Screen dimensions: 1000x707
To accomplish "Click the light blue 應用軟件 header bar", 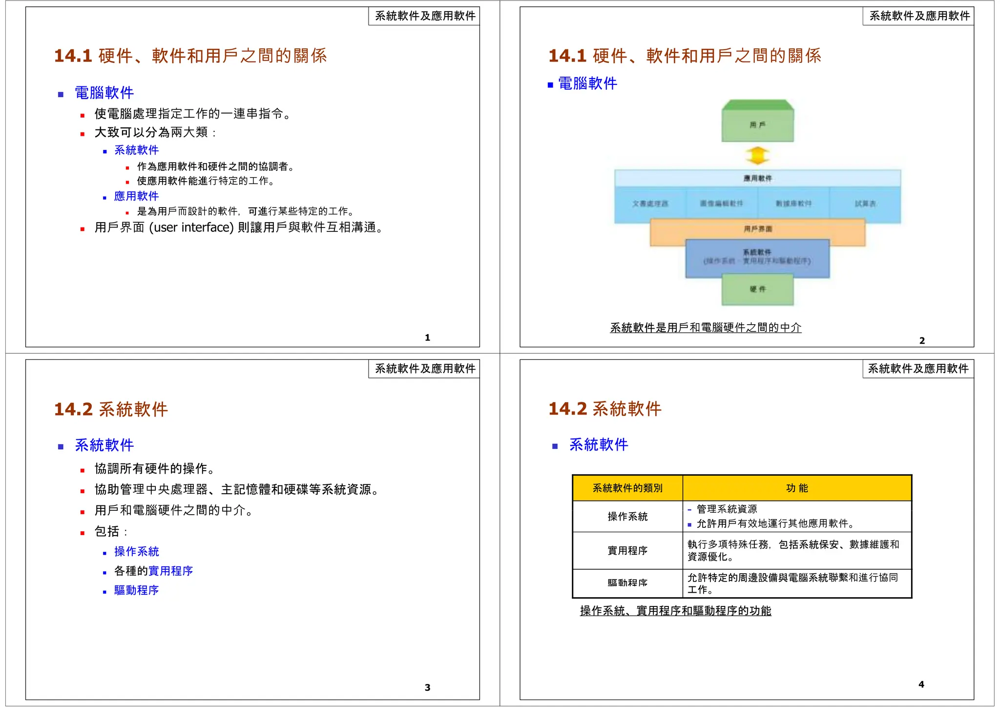I will pyautogui.click(x=757, y=178).
